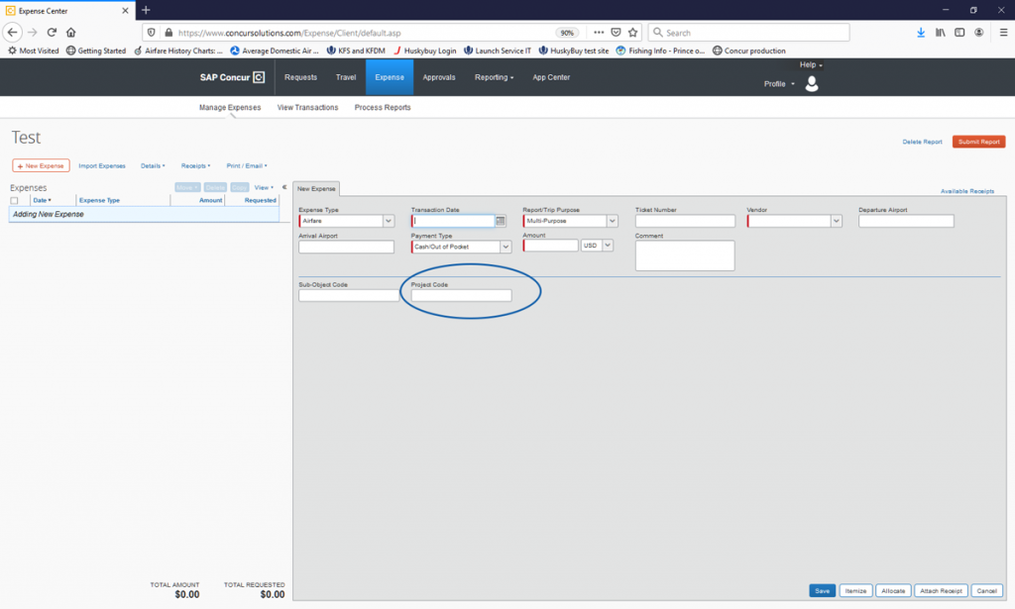Image resolution: width=1015 pixels, height=609 pixels.
Task: Collapse the Expenses list panel with double-arrow
Action: click(x=284, y=187)
